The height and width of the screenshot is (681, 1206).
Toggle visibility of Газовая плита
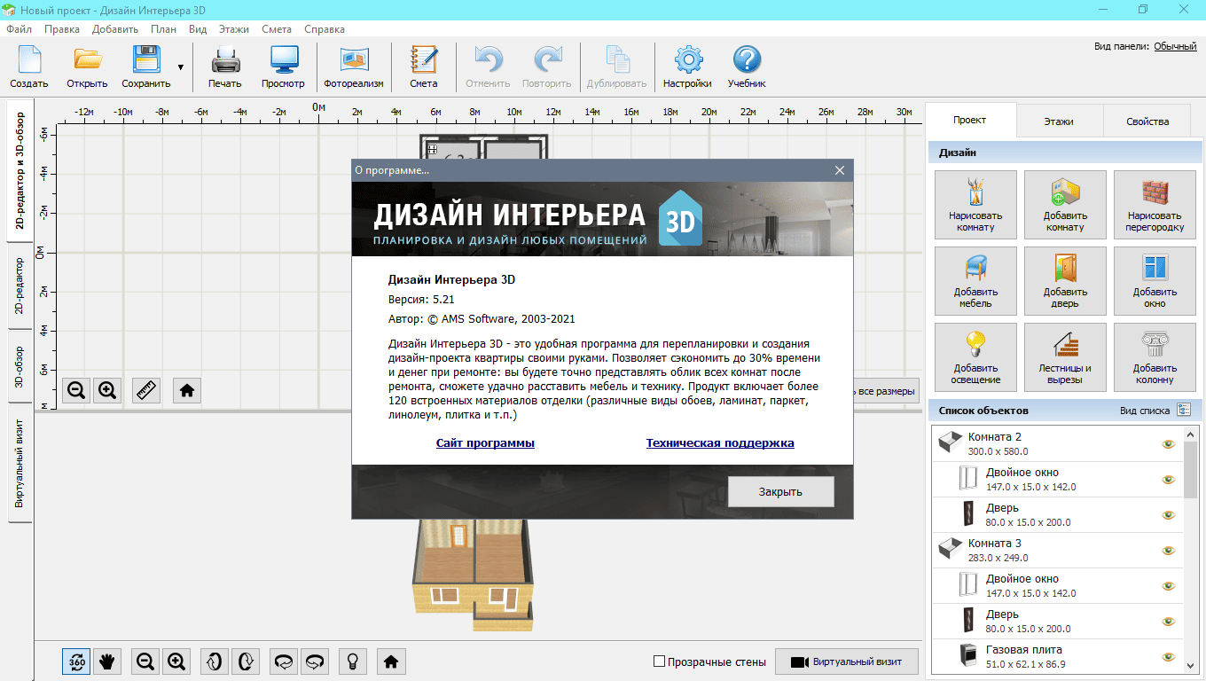click(x=1169, y=656)
